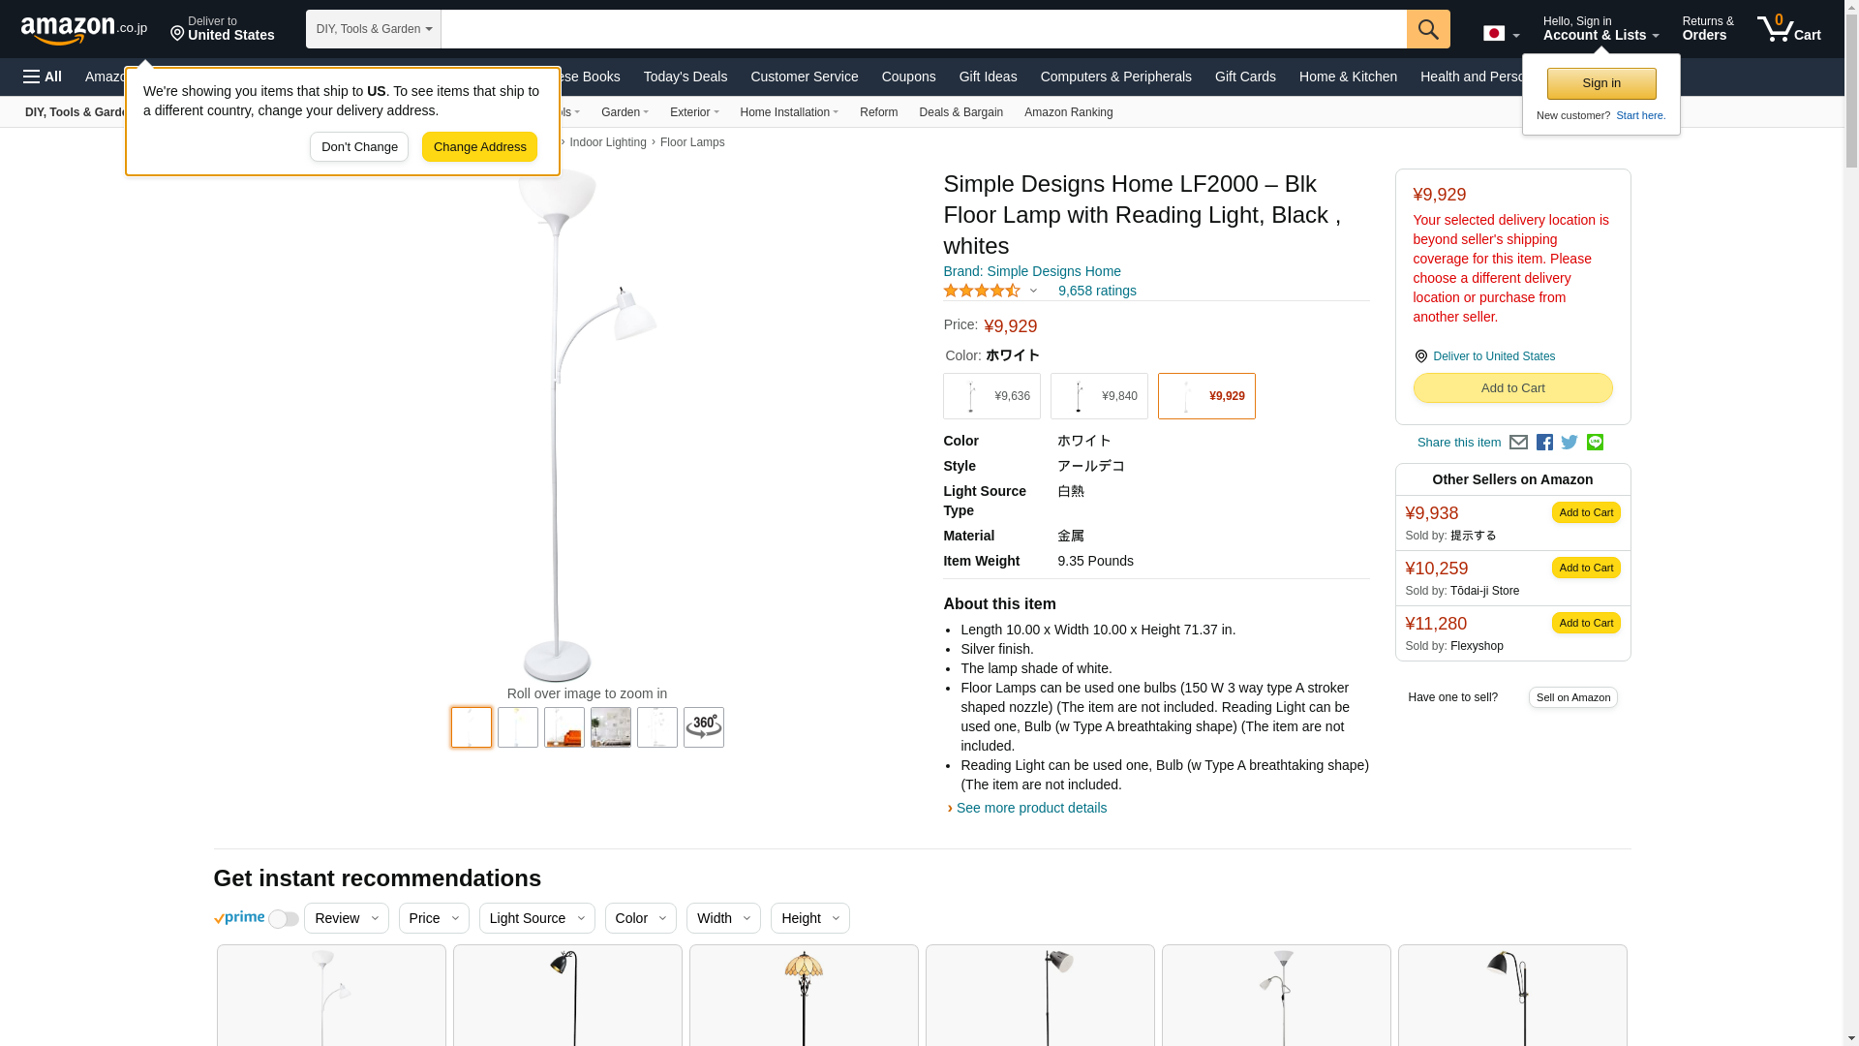This screenshot has height=1046, width=1859.
Task: Click into the search input field
Action: 923,29
